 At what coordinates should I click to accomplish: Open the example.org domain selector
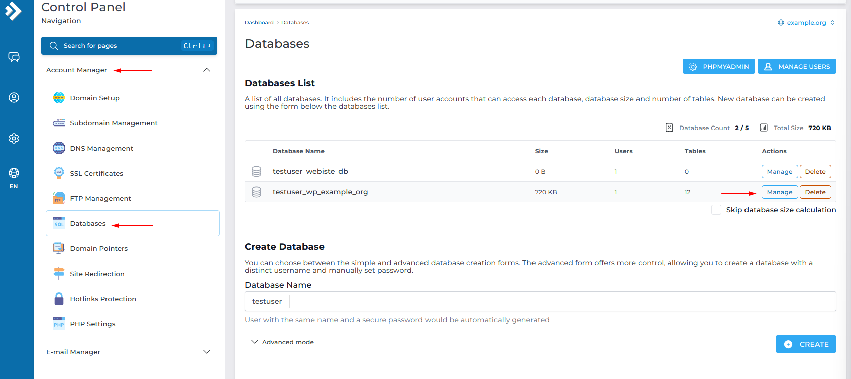tap(806, 23)
